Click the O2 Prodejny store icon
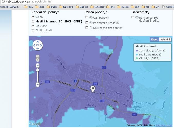 [x=91, y=18]
